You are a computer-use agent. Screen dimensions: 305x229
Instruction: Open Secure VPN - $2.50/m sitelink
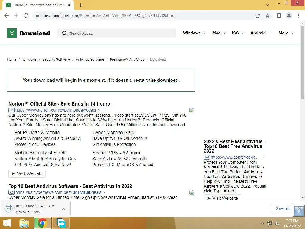point(116,153)
